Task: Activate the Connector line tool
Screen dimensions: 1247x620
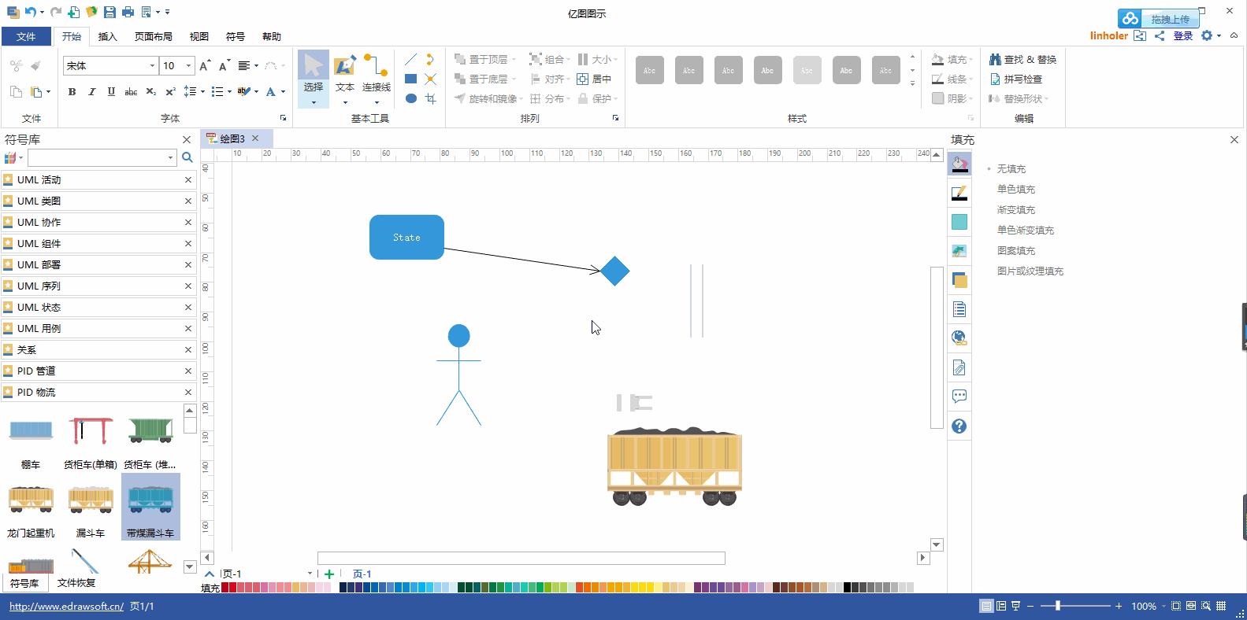Action: (x=376, y=79)
